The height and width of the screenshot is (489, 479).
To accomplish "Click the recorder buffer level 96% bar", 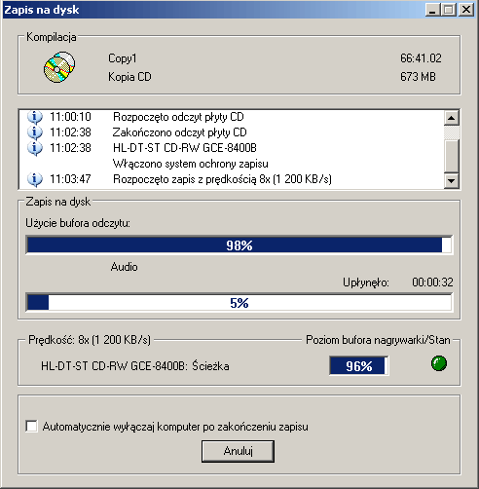I will 359,366.
